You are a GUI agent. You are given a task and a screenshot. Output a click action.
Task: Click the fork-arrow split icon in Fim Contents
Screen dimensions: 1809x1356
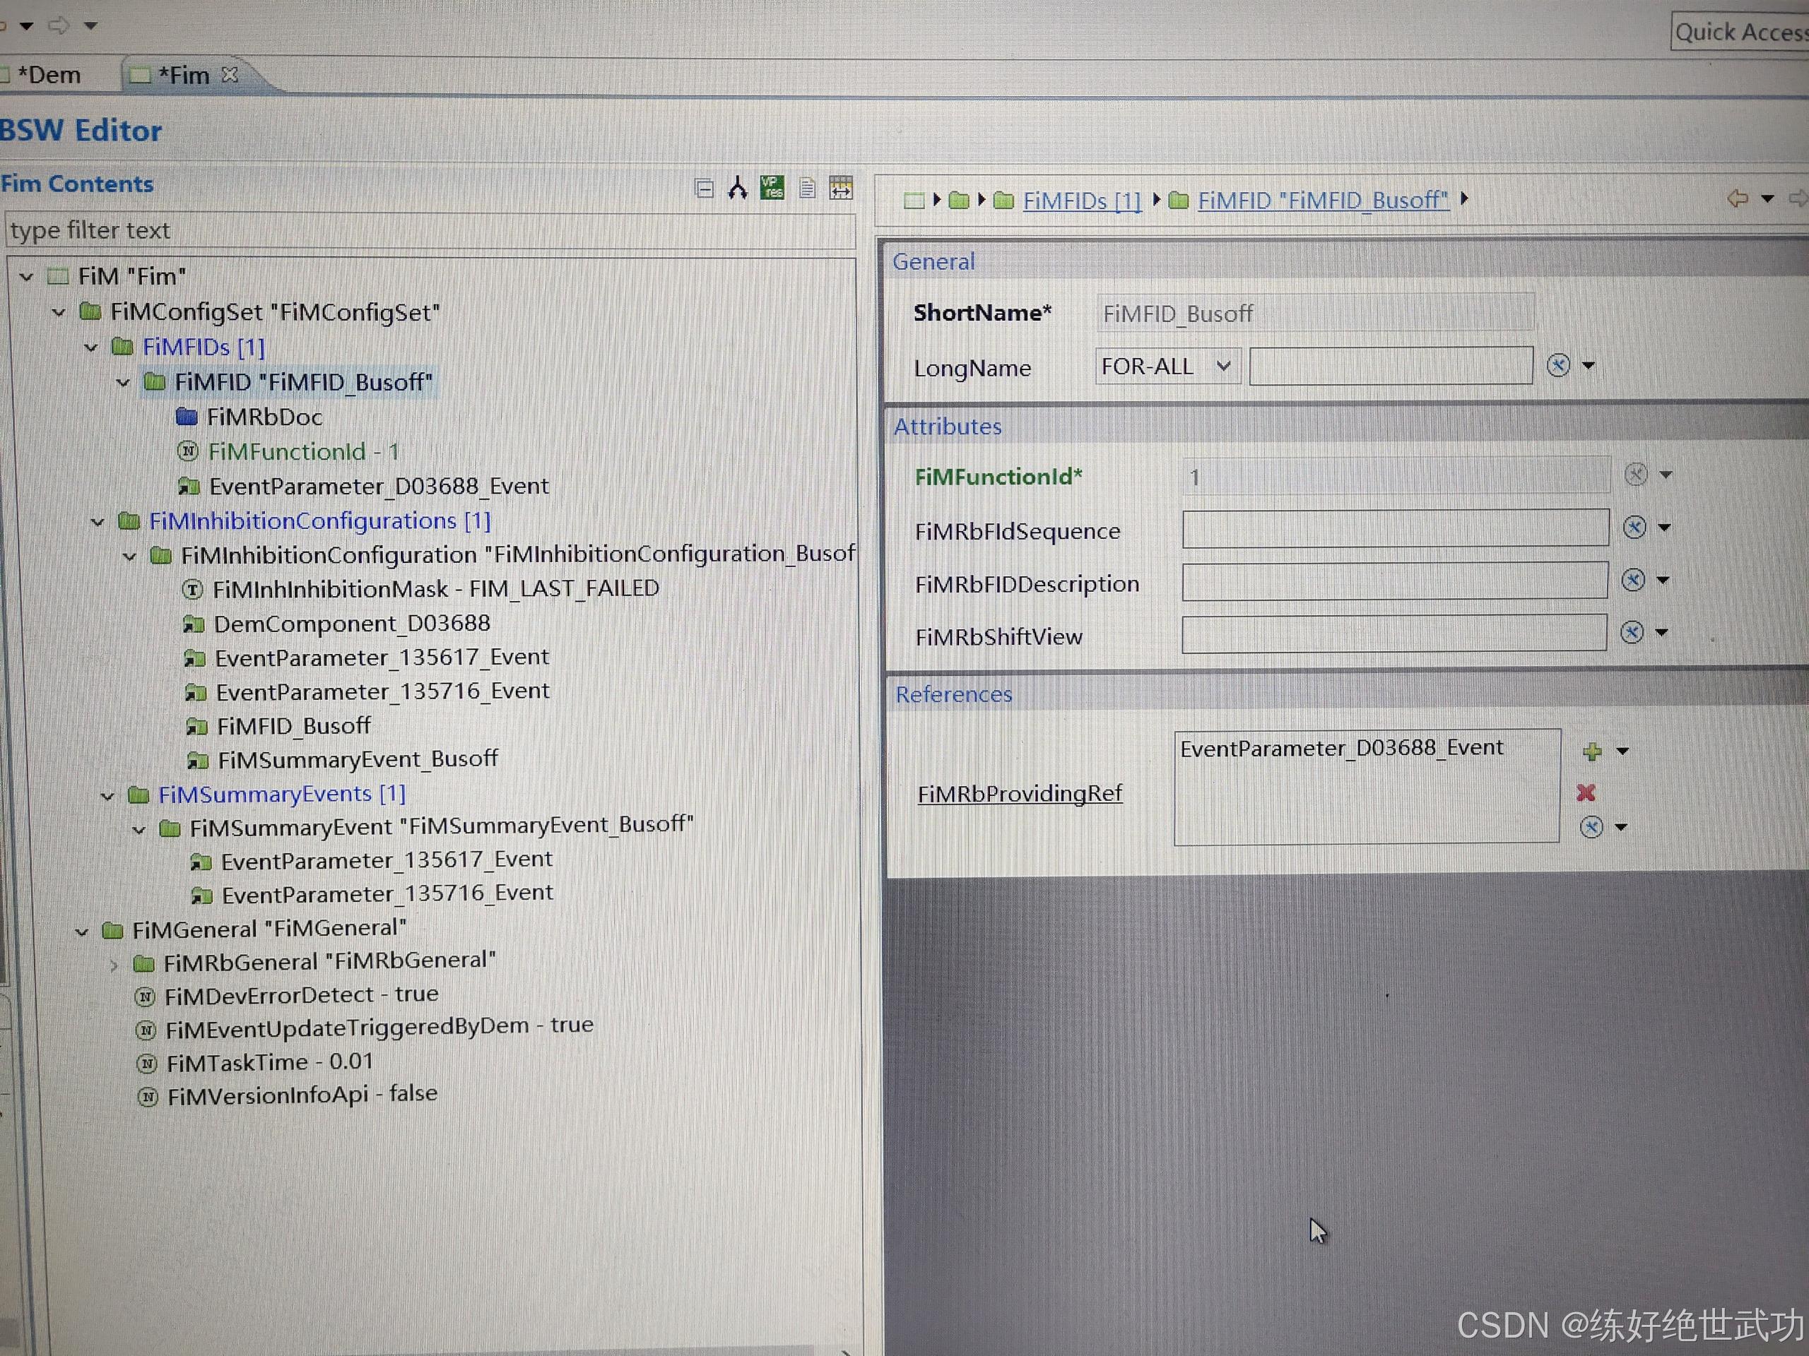738,188
